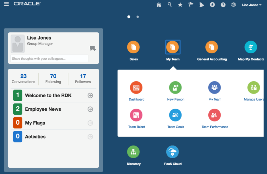Open the 23 Conversations count
Viewport: 267px width, 174px height.
tap(24, 79)
